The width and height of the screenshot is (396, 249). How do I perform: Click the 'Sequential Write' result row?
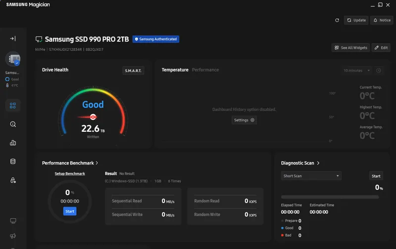(x=143, y=214)
